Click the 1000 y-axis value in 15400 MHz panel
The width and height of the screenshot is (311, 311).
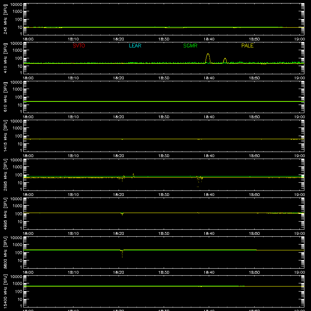point(17,284)
